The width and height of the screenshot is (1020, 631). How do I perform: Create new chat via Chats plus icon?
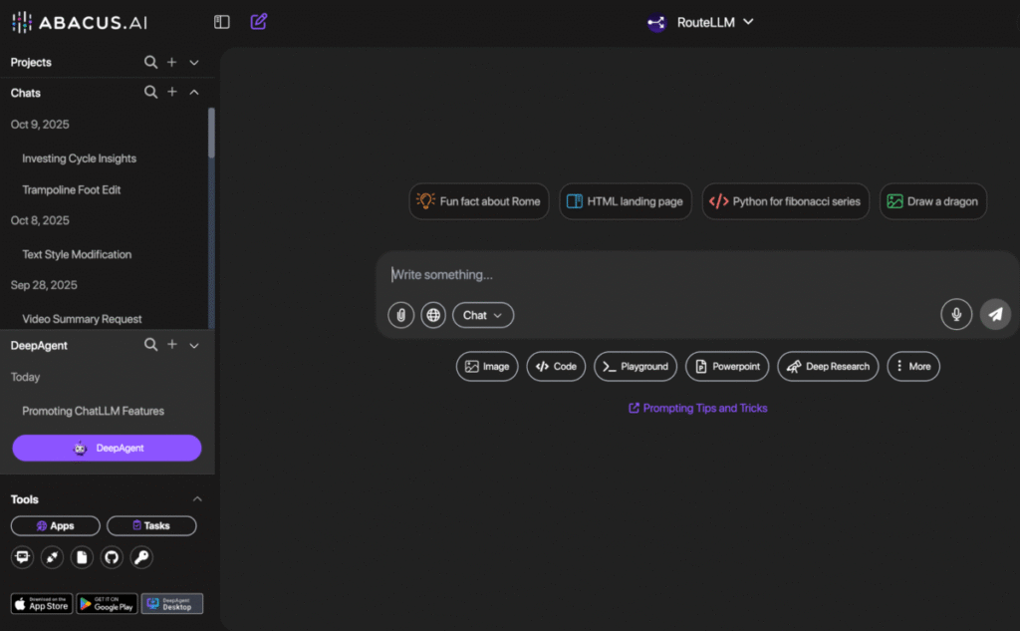pyautogui.click(x=171, y=92)
